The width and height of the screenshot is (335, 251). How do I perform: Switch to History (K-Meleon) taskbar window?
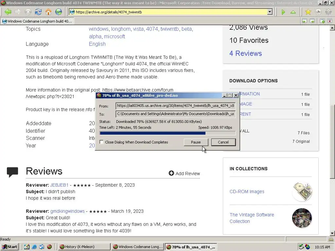pyautogui.click(x=84, y=247)
